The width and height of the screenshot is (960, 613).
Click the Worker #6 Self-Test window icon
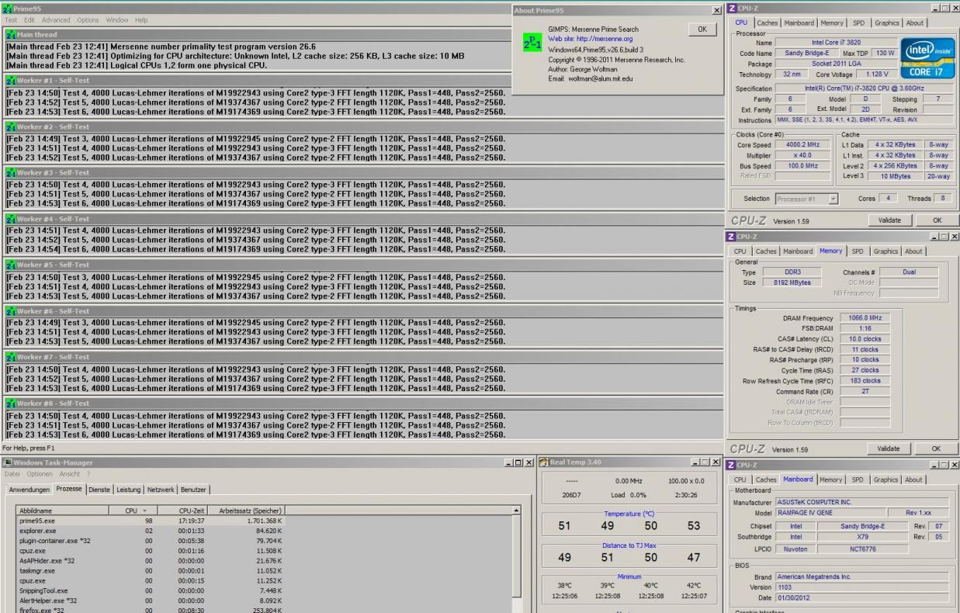coord(10,310)
